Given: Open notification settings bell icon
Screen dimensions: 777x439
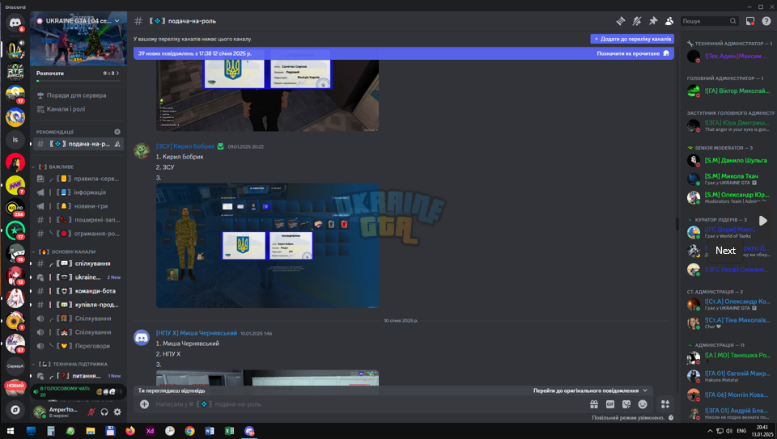Looking at the screenshot, I should click(637, 21).
